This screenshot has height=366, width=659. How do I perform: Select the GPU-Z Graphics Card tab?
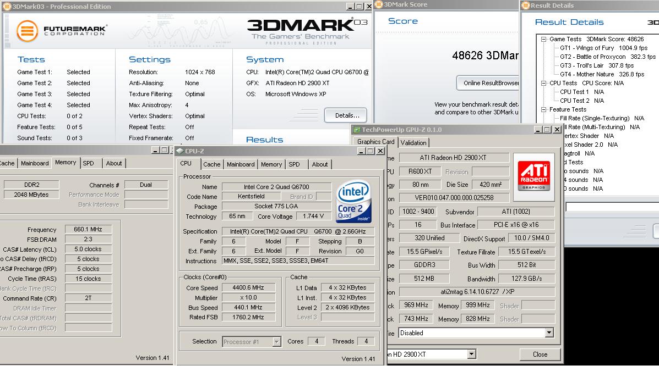pos(375,142)
